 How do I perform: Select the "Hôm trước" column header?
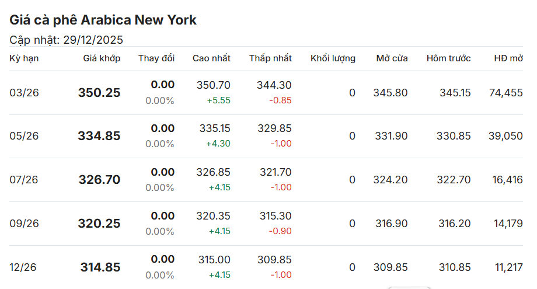click(x=448, y=58)
